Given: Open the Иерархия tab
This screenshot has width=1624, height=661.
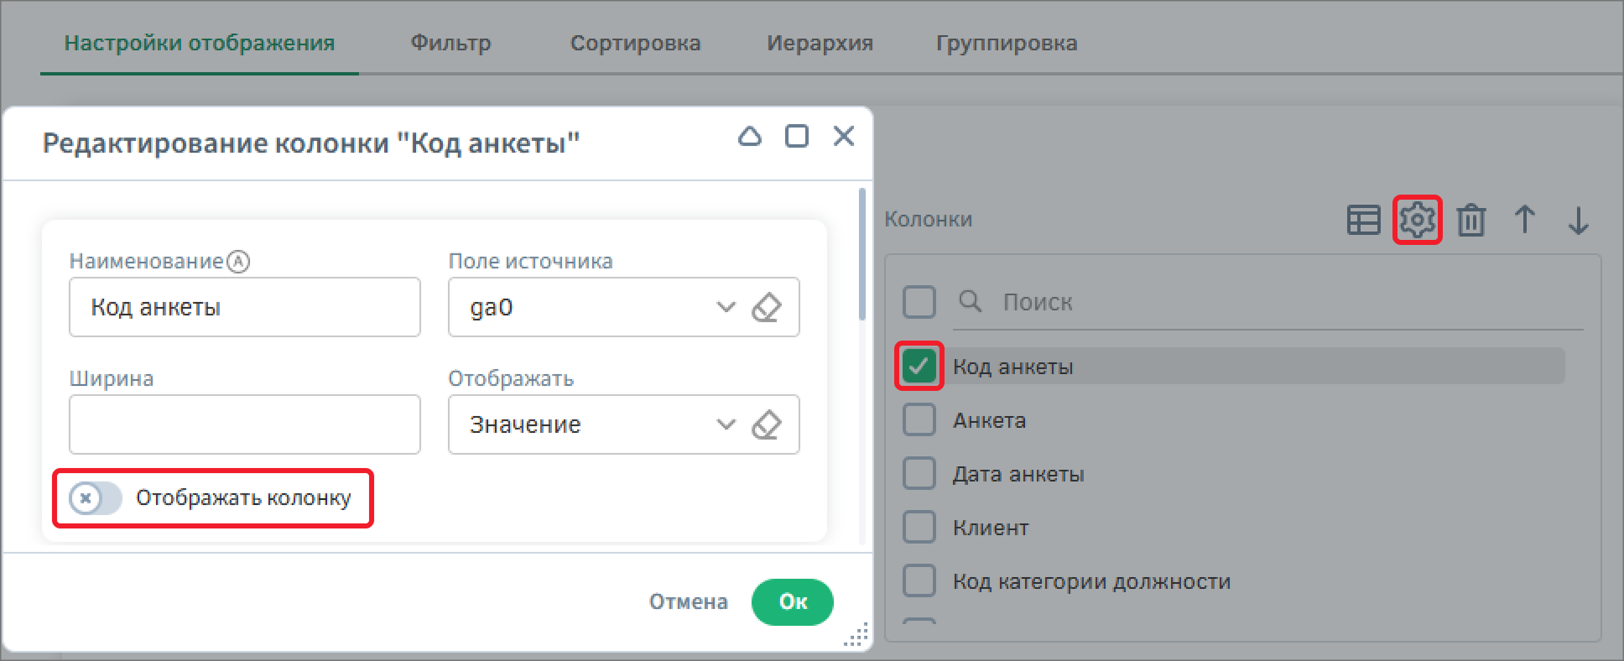Looking at the screenshot, I should click(820, 43).
